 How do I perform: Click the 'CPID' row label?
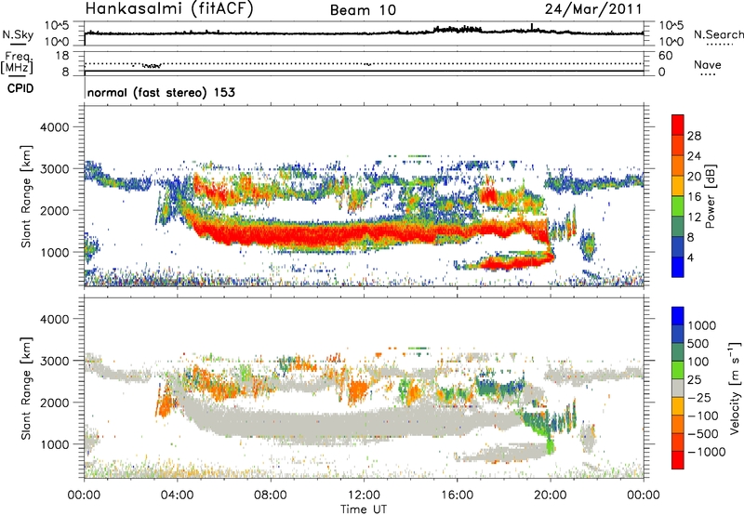[20, 88]
